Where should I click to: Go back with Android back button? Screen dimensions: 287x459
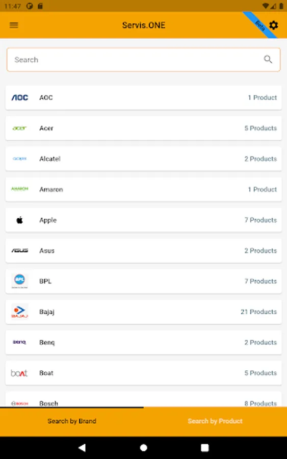(82, 448)
